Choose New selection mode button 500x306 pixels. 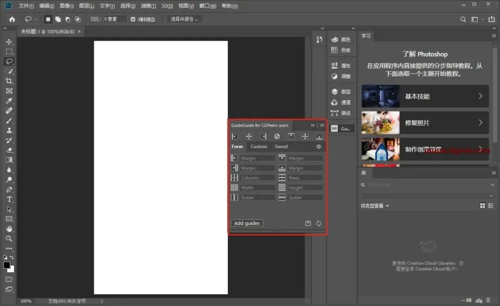48,19
